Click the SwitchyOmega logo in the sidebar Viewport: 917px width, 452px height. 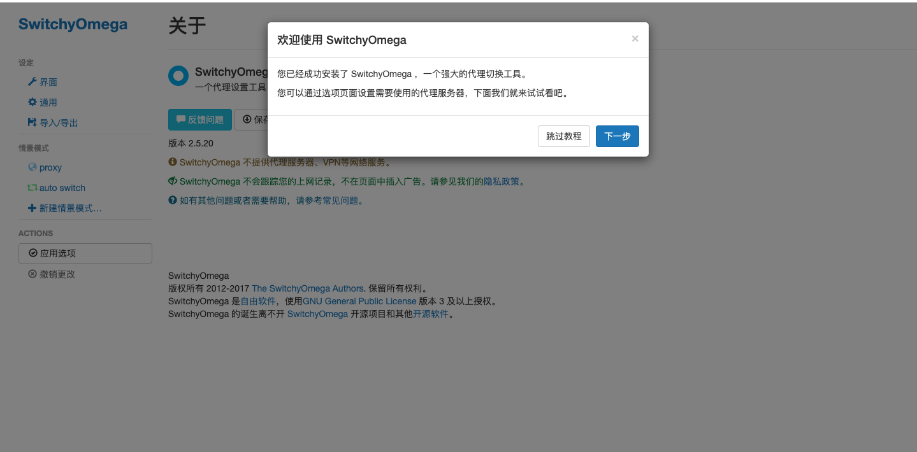pyautogui.click(x=73, y=25)
